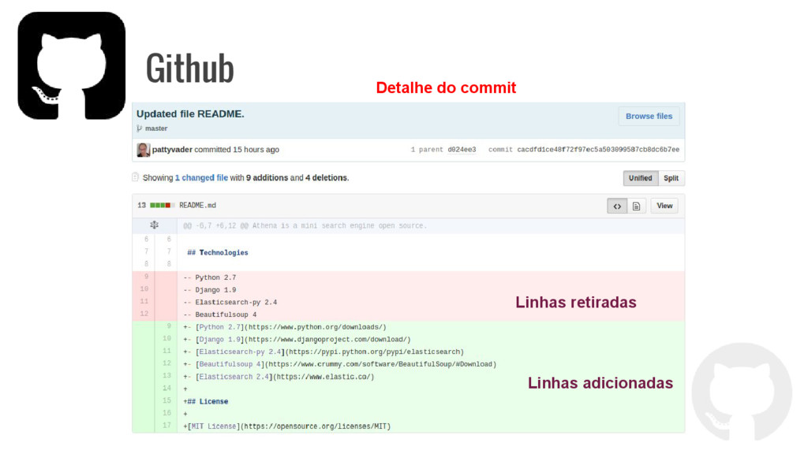Screen dimensions: 808x454
Task: Switch to Unified diff view
Action: tap(641, 178)
